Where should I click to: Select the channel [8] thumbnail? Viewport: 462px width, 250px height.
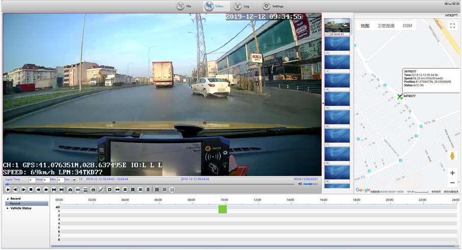click(x=337, y=156)
